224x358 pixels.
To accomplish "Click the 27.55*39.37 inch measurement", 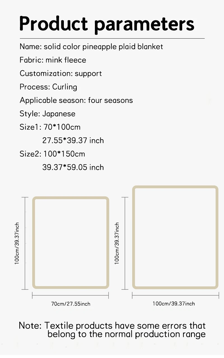I will tap(73, 140).
